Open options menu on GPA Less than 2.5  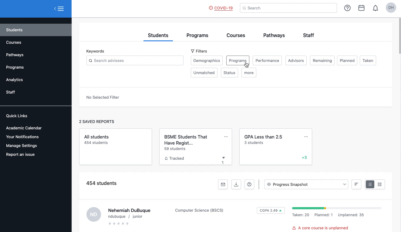coord(306,137)
